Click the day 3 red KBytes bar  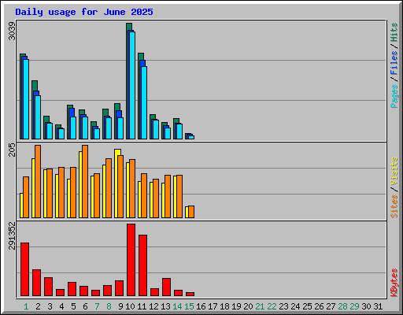(x=48, y=287)
